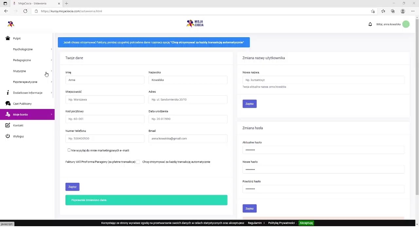Viewport: 419px width, 235px height.
Task: Open the browser collections icon
Action: click(393, 11)
